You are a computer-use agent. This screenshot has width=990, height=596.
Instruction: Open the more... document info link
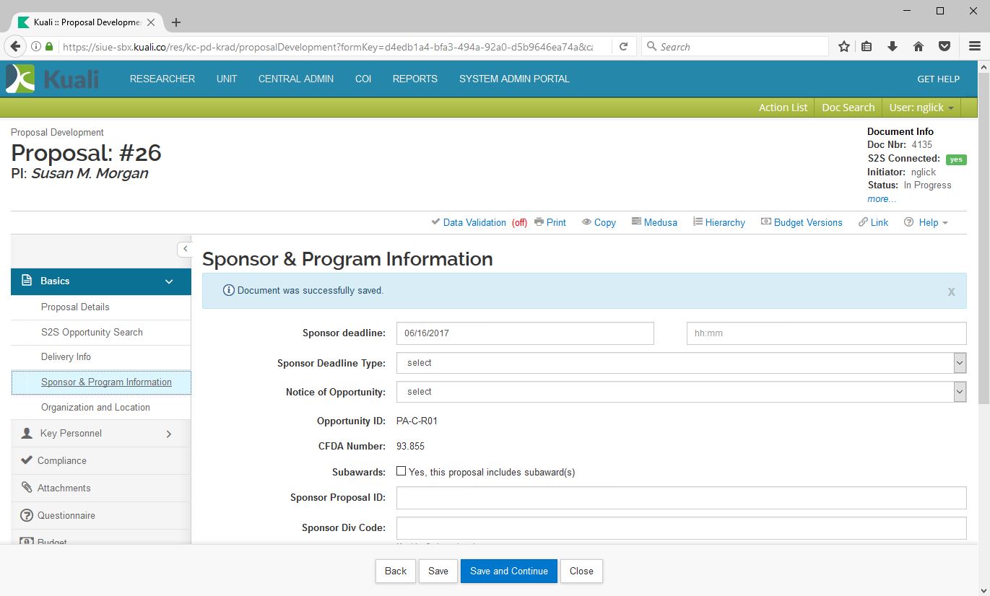point(882,199)
